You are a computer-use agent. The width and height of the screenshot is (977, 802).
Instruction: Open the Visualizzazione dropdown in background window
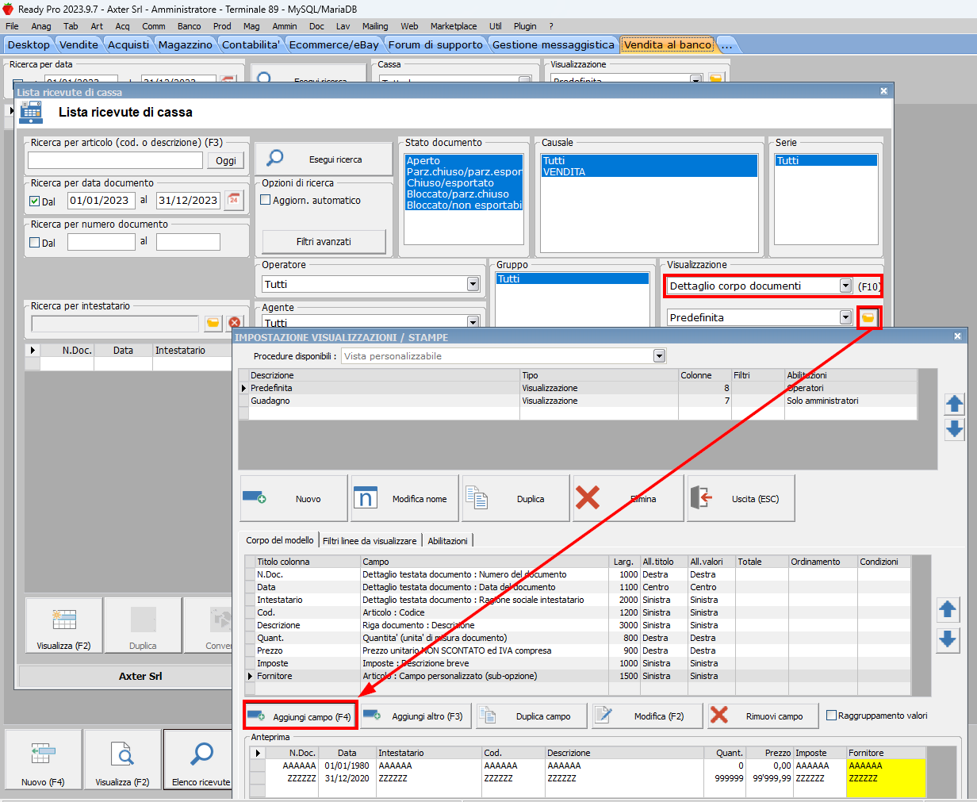click(x=695, y=80)
